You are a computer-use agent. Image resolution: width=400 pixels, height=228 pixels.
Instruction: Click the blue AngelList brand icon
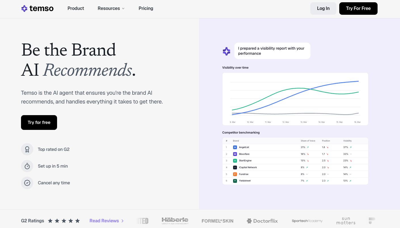235,147
